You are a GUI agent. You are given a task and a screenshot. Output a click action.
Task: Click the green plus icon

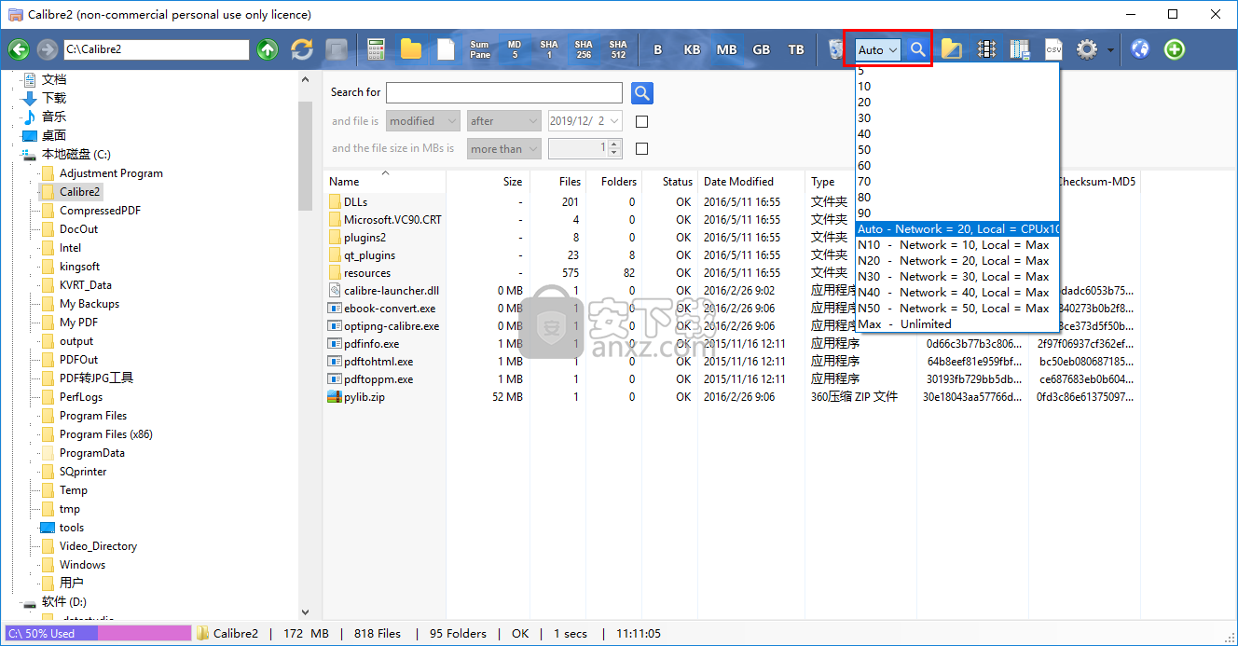coord(1175,49)
